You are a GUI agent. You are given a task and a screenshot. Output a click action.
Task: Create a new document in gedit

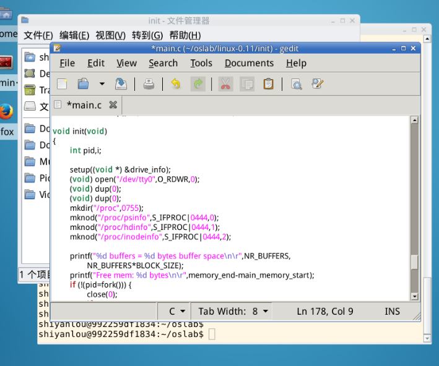click(62, 84)
